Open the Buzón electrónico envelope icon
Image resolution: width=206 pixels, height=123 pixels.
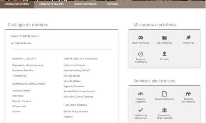pos(141,38)
